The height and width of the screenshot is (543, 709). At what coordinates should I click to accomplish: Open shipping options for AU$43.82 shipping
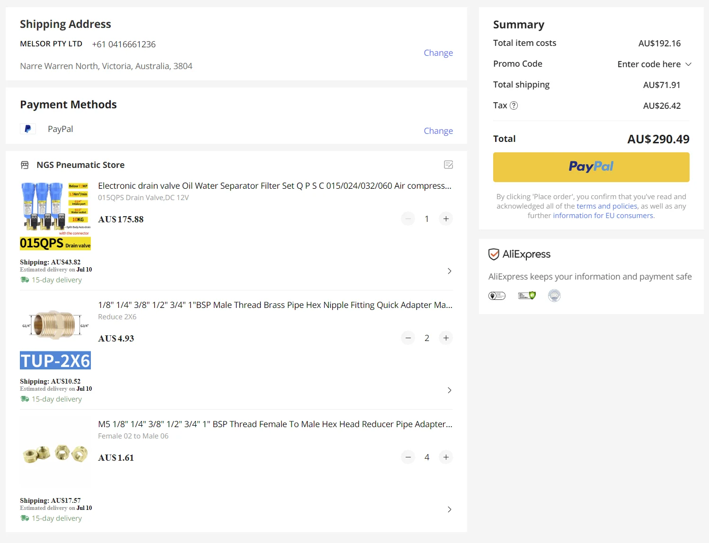coord(450,271)
